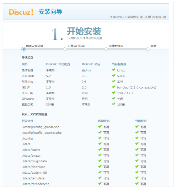Click the check next to OPcache 关闭
Image resolution: width=177 pixels, height=189 pixels.
[x=114, y=98]
